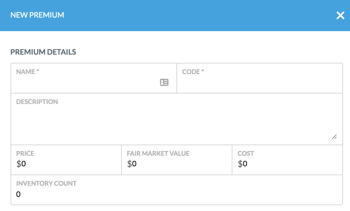
Task: Click the INVENTORY COUNT label
Action: tap(46, 183)
